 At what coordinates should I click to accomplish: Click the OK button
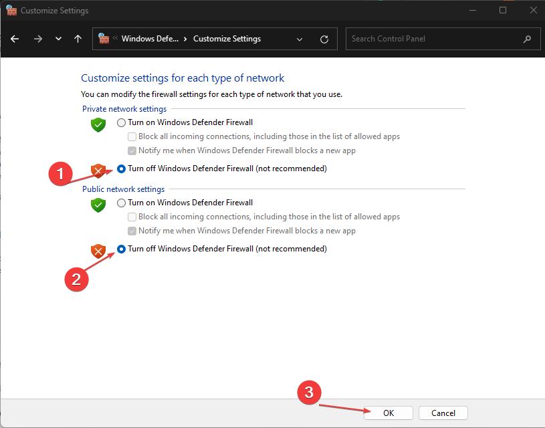389,413
